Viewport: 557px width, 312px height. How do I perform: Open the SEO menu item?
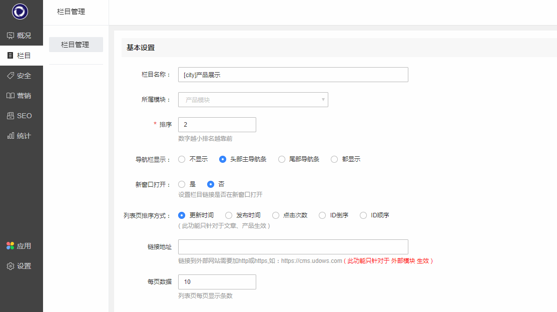22,116
